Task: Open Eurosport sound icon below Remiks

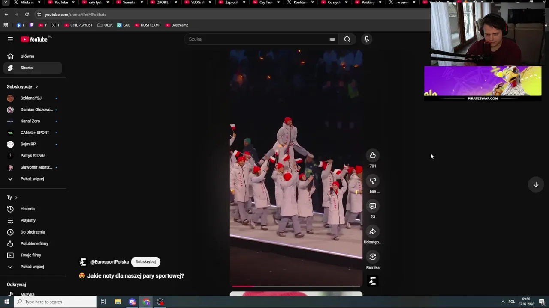Action: pyautogui.click(x=372, y=281)
